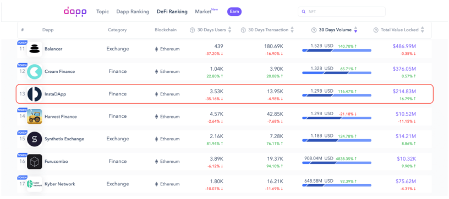Focus the NFT search input field
The image size is (449, 199).
point(342,12)
